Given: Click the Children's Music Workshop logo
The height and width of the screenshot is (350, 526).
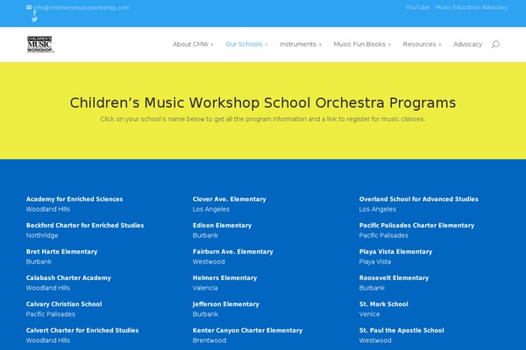Looking at the screenshot, I should 40,45.
